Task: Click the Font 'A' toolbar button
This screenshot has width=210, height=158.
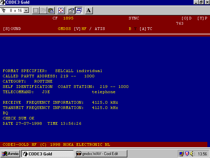Action: pyautogui.click(x=89, y=11)
